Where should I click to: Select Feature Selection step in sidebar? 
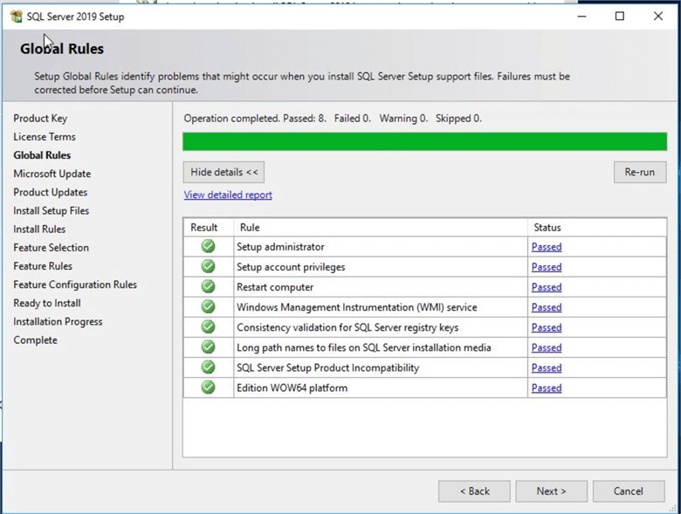point(52,248)
